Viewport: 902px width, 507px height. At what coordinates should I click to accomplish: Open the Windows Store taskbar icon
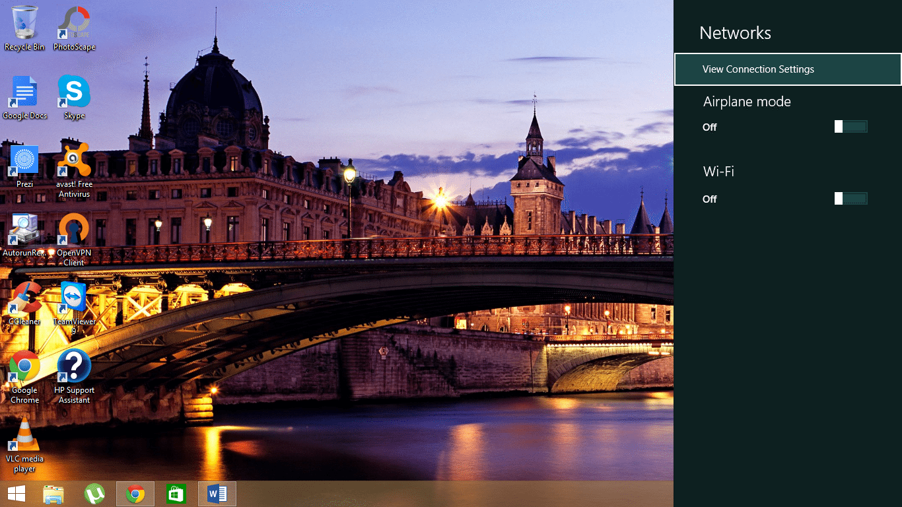tap(176, 494)
